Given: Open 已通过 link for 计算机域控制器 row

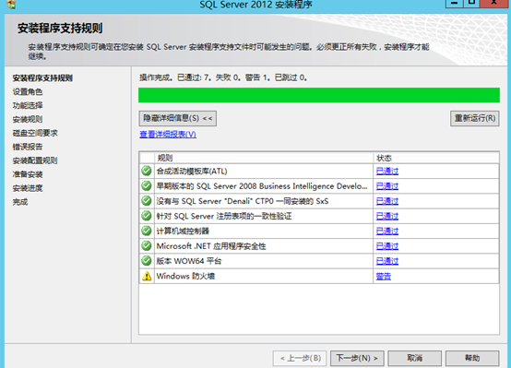Looking at the screenshot, I should point(387,231).
